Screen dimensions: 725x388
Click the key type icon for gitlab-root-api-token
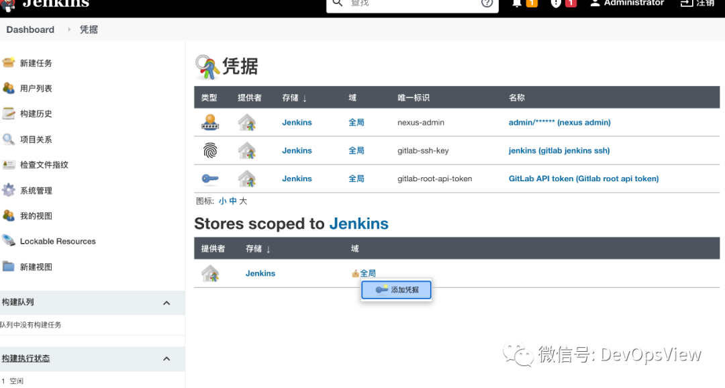[210, 179]
